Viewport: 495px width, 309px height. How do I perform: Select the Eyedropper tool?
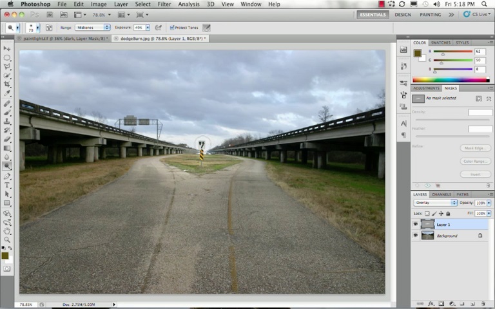(x=7, y=93)
